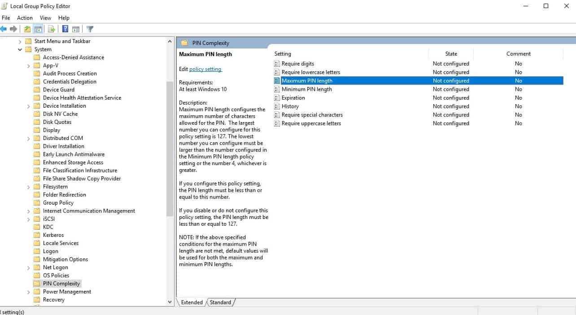576x315 pixels.
Task: Select File Share Shadow Copy Provider
Action: (x=82, y=179)
